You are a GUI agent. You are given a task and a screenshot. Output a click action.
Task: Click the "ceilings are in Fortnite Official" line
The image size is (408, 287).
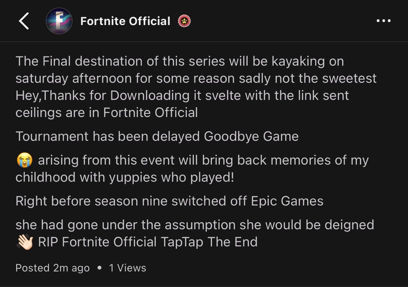(x=106, y=113)
